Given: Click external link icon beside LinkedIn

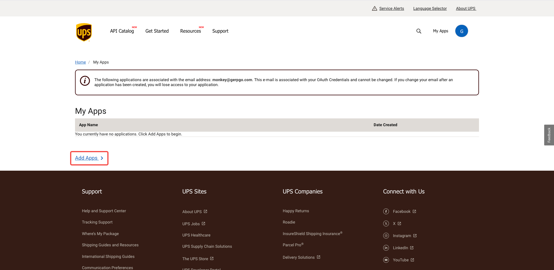Looking at the screenshot, I should tap(412, 248).
